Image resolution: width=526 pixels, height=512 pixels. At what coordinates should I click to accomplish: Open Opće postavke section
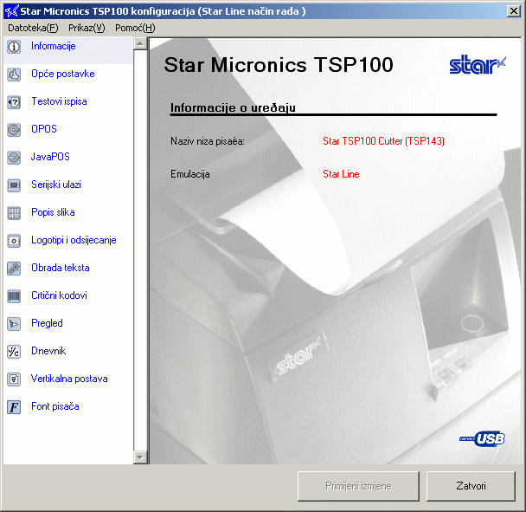63,74
